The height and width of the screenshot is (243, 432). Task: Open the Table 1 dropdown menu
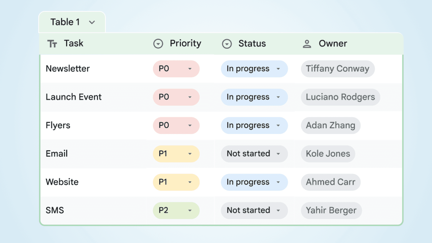(92, 22)
